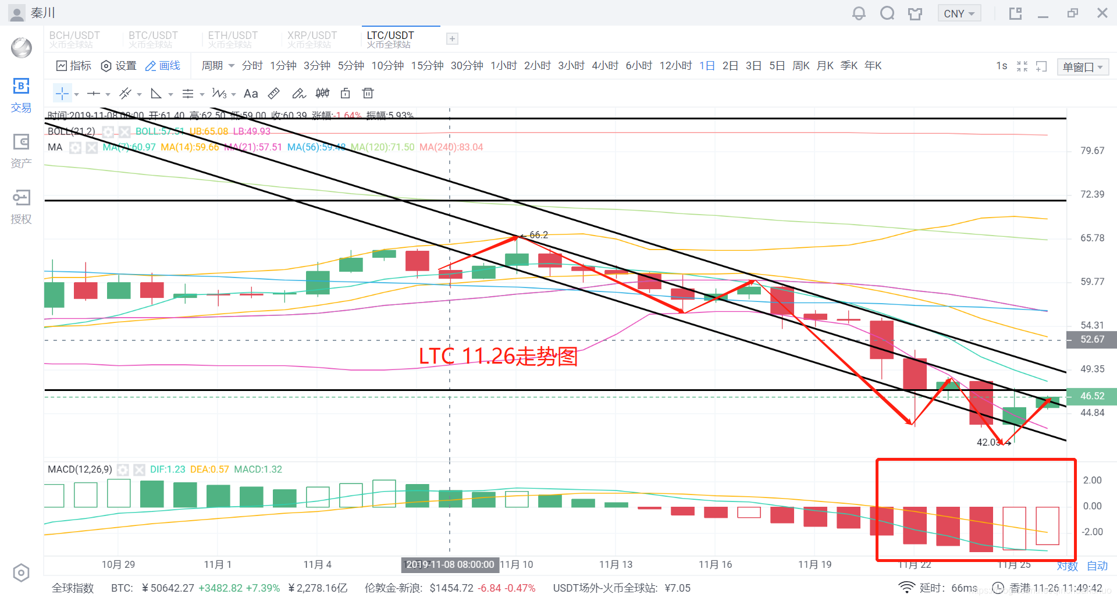1117x601 pixels.
Task: Open the 单窗口 window layout dropdown
Action: point(1083,67)
